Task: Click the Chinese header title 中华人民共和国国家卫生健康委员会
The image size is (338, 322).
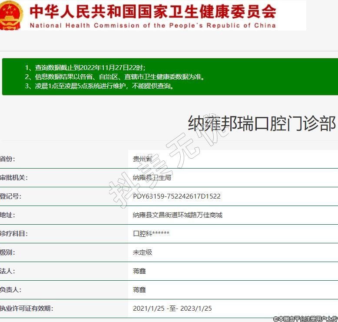Action: 152,11
